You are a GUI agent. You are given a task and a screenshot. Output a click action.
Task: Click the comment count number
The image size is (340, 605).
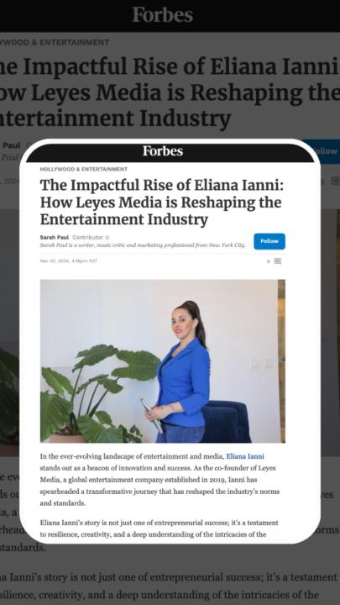coord(269,261)
